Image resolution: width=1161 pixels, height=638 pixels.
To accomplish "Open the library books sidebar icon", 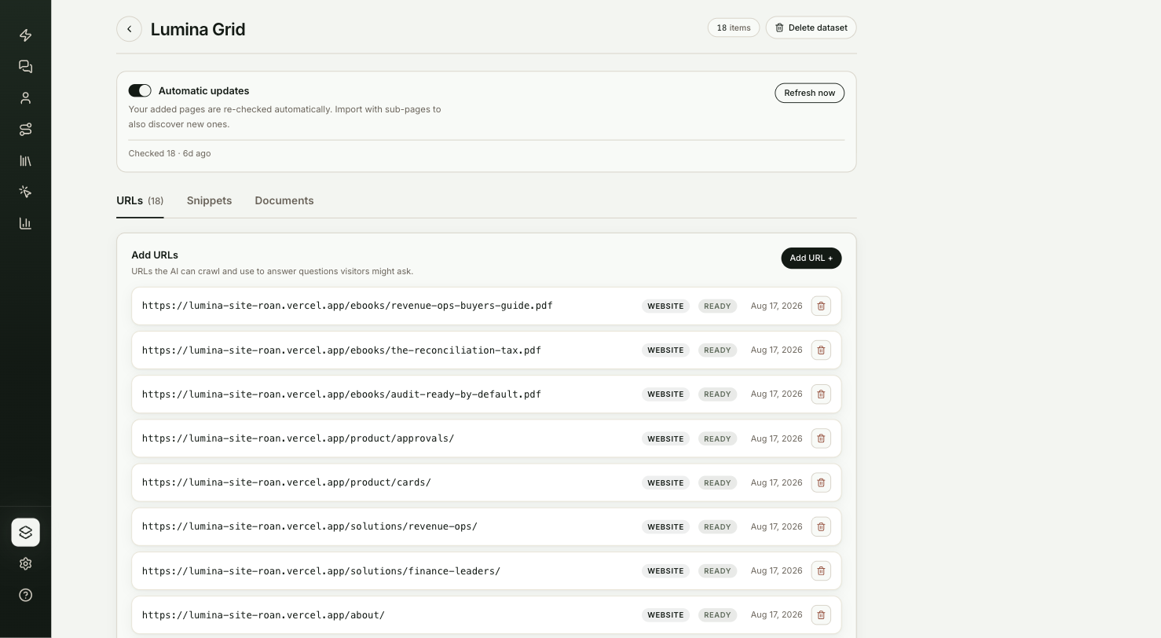I will pyautogui.click(x=25, y=161).
